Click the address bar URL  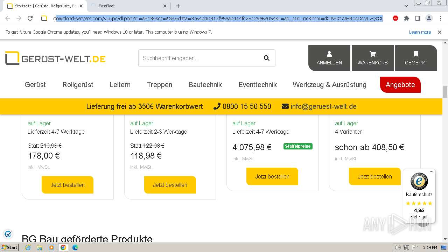(x=218, y=18)
